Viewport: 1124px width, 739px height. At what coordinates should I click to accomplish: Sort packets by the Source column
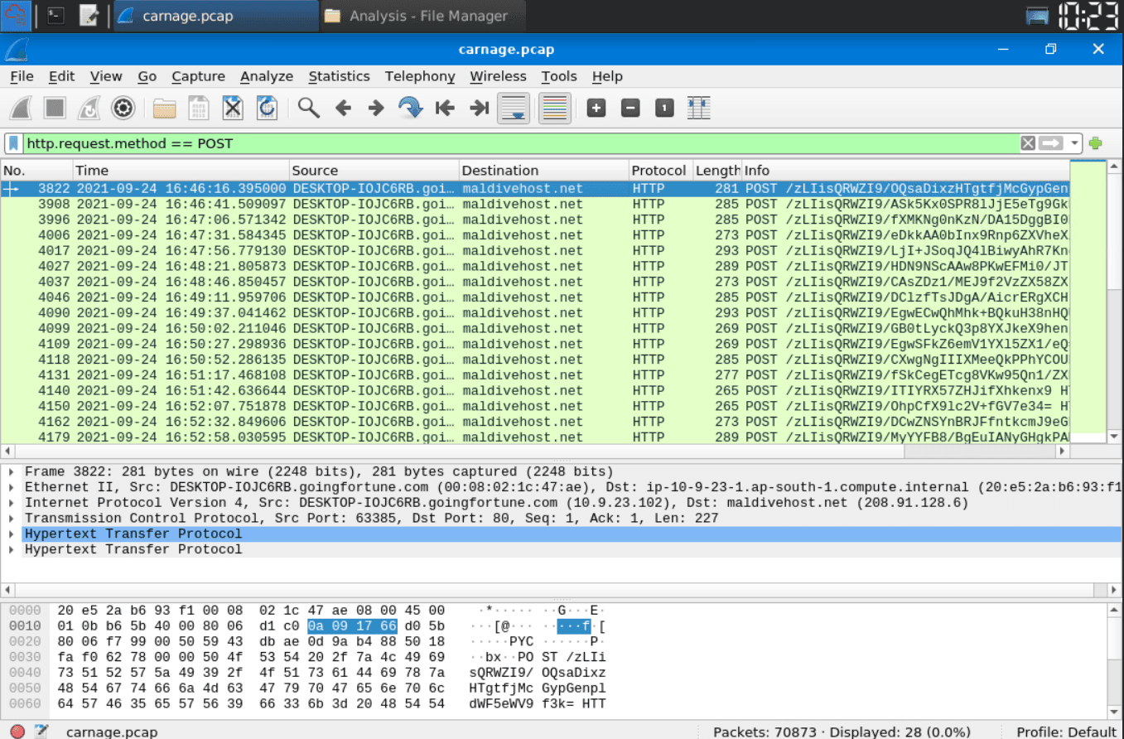[x=374, y=170]
